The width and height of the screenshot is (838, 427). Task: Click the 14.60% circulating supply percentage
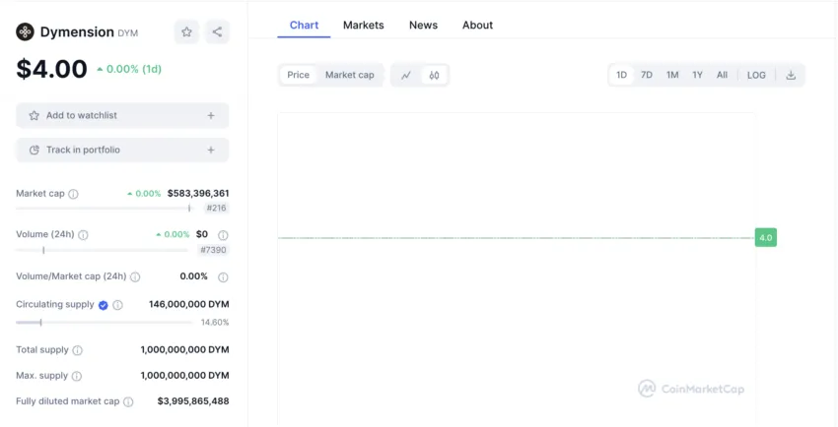(x=215, y=323)
